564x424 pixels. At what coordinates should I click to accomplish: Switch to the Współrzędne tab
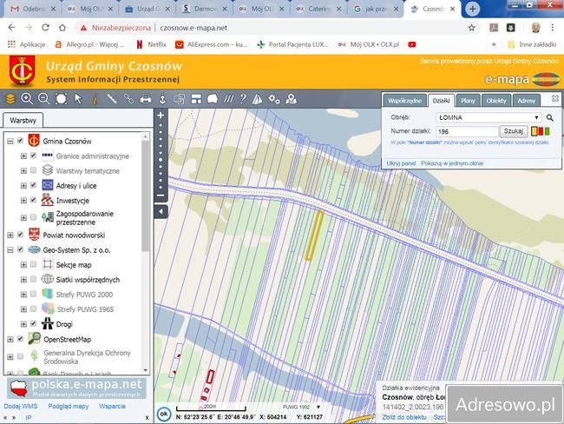click(404, 101)
